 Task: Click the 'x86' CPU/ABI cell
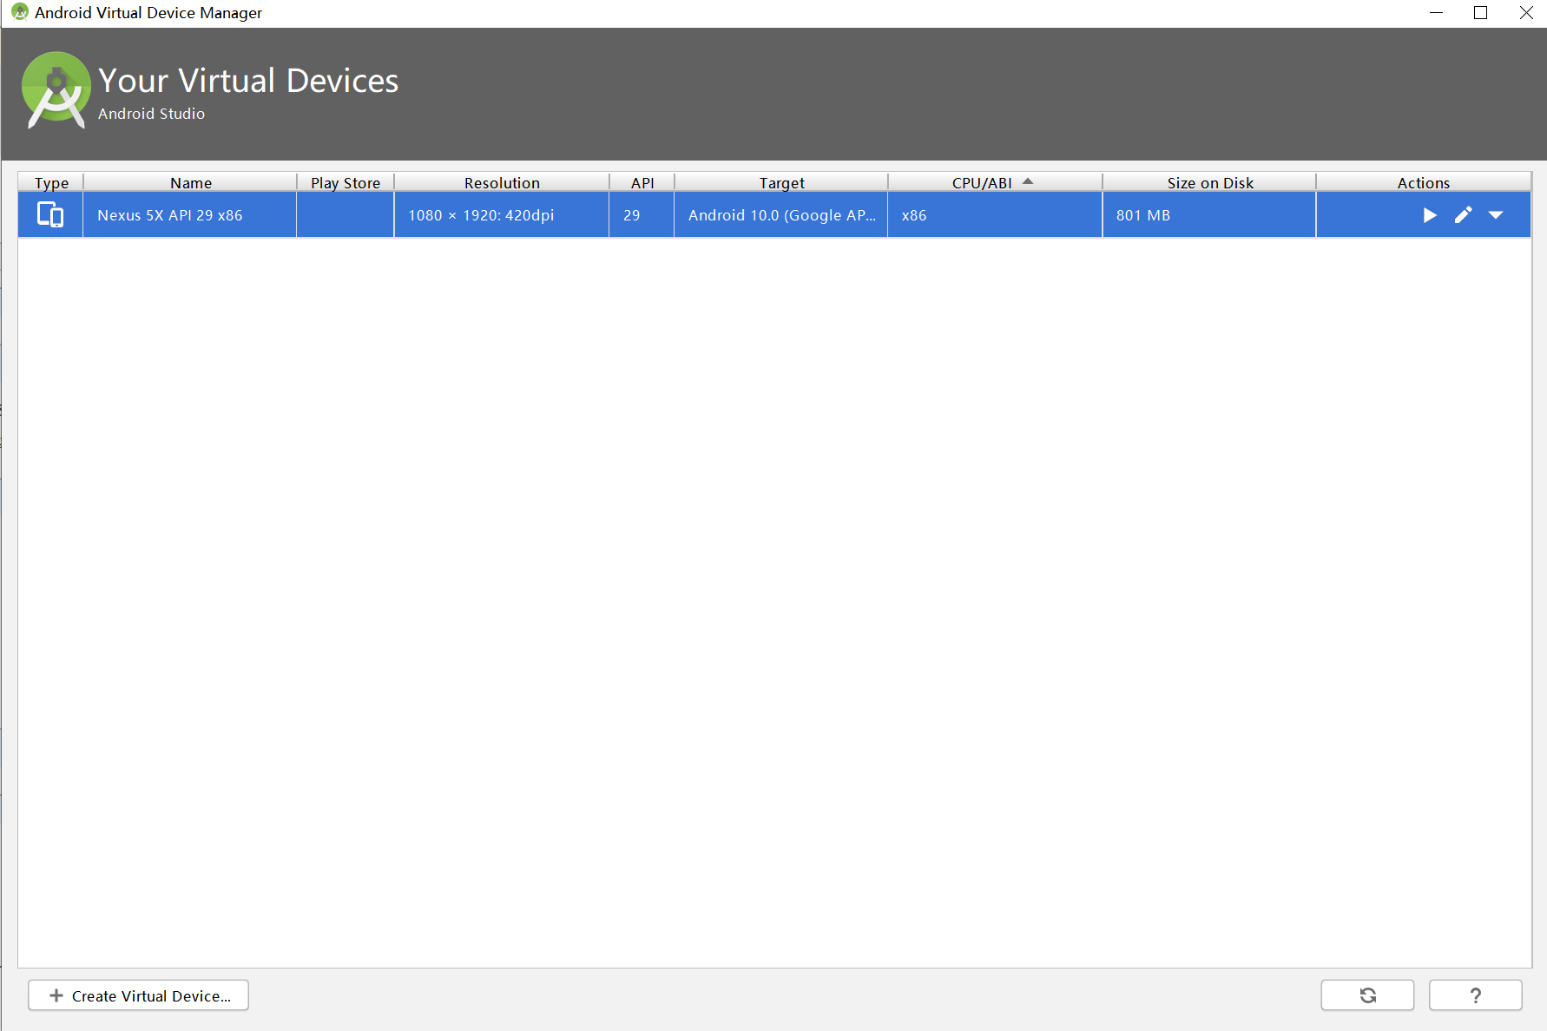pos(995,215)
